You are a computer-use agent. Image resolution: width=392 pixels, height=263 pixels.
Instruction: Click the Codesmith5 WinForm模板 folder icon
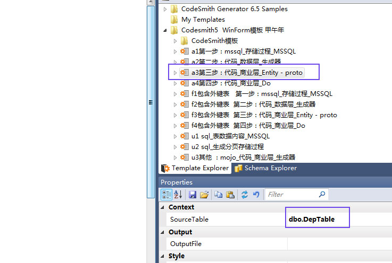(x=174, y=30)
